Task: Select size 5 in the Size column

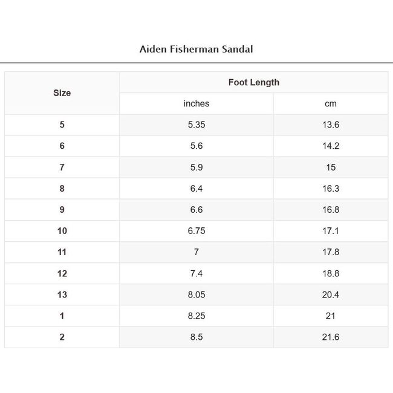Action: (62, 125)
